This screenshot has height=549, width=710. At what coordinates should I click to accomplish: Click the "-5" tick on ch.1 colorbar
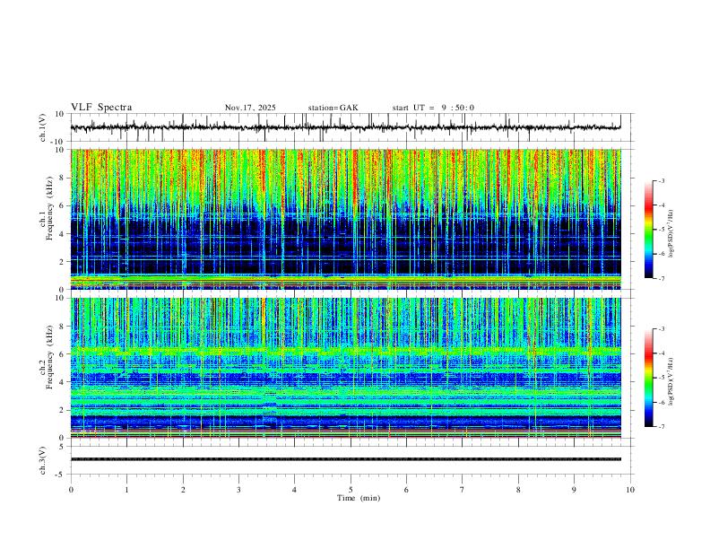pos(661,230)
